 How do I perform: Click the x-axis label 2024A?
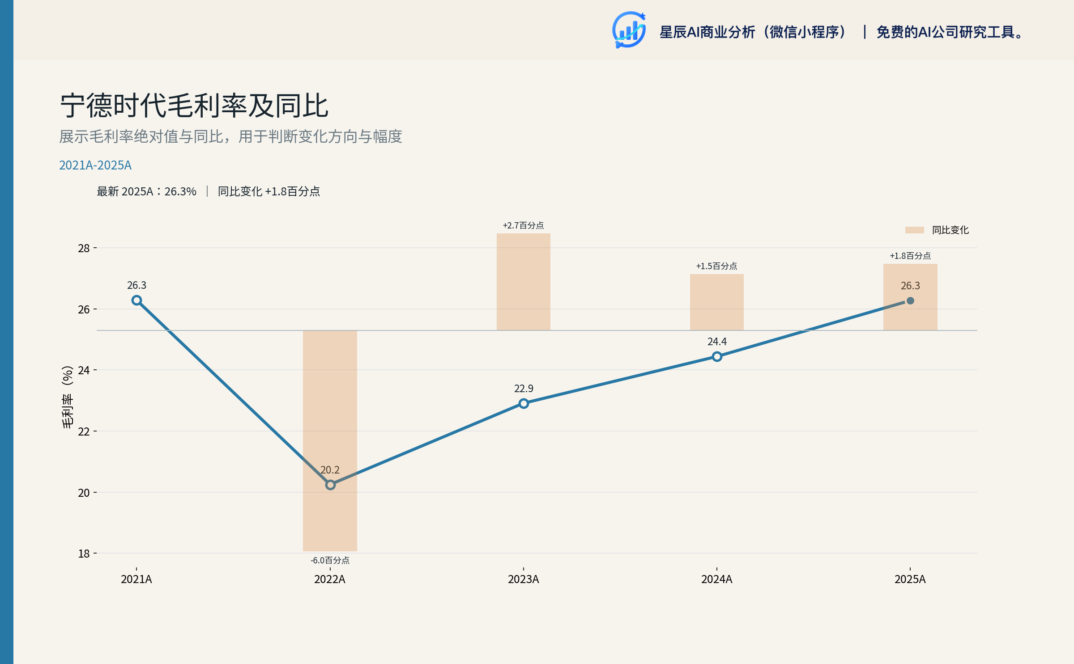click(717, 579)
